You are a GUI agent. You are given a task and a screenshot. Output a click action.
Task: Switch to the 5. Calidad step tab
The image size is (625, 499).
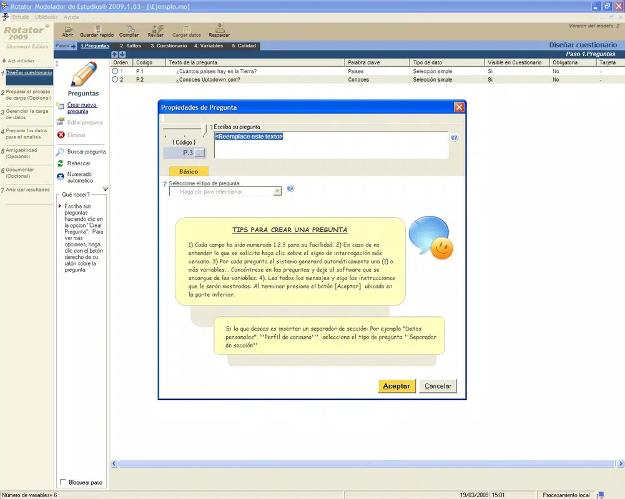coord(244,46)
